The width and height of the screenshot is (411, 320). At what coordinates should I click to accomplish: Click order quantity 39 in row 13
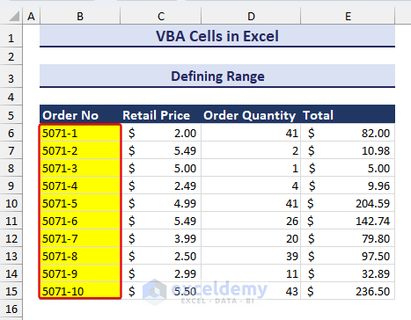pyautogui.click(x=251, y=256)
